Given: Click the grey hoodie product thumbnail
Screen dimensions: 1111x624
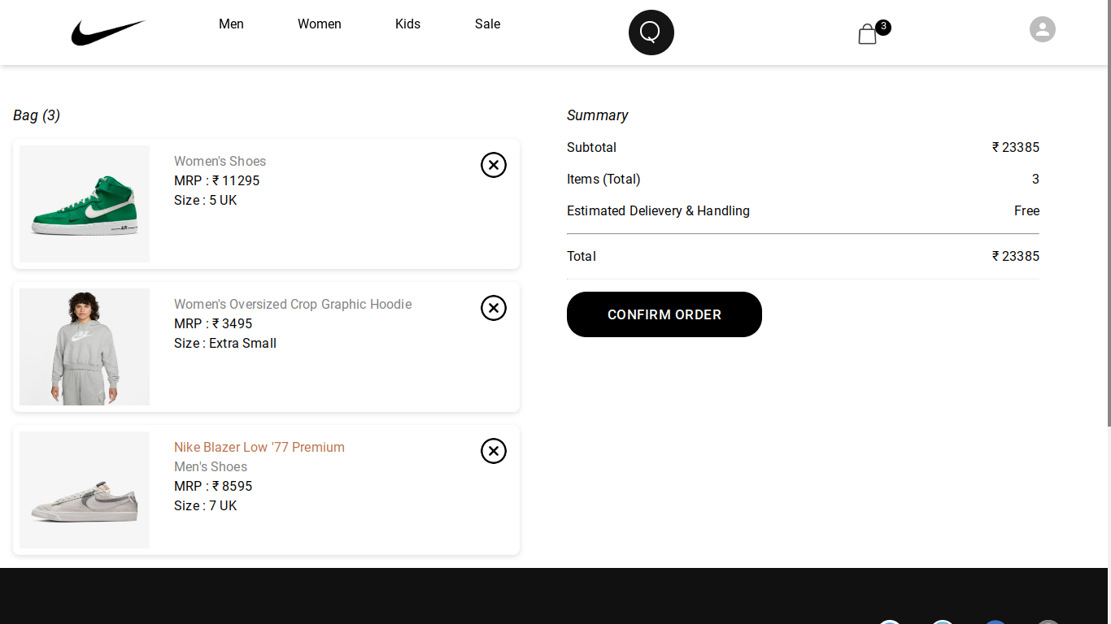Looking at the screenshot, I should (85, 347).
